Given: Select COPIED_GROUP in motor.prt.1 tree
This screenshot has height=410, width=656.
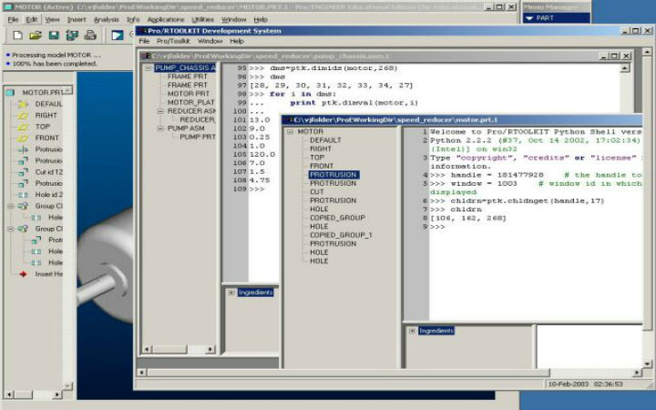Looking at the screenshot, I should coord(337,218).
